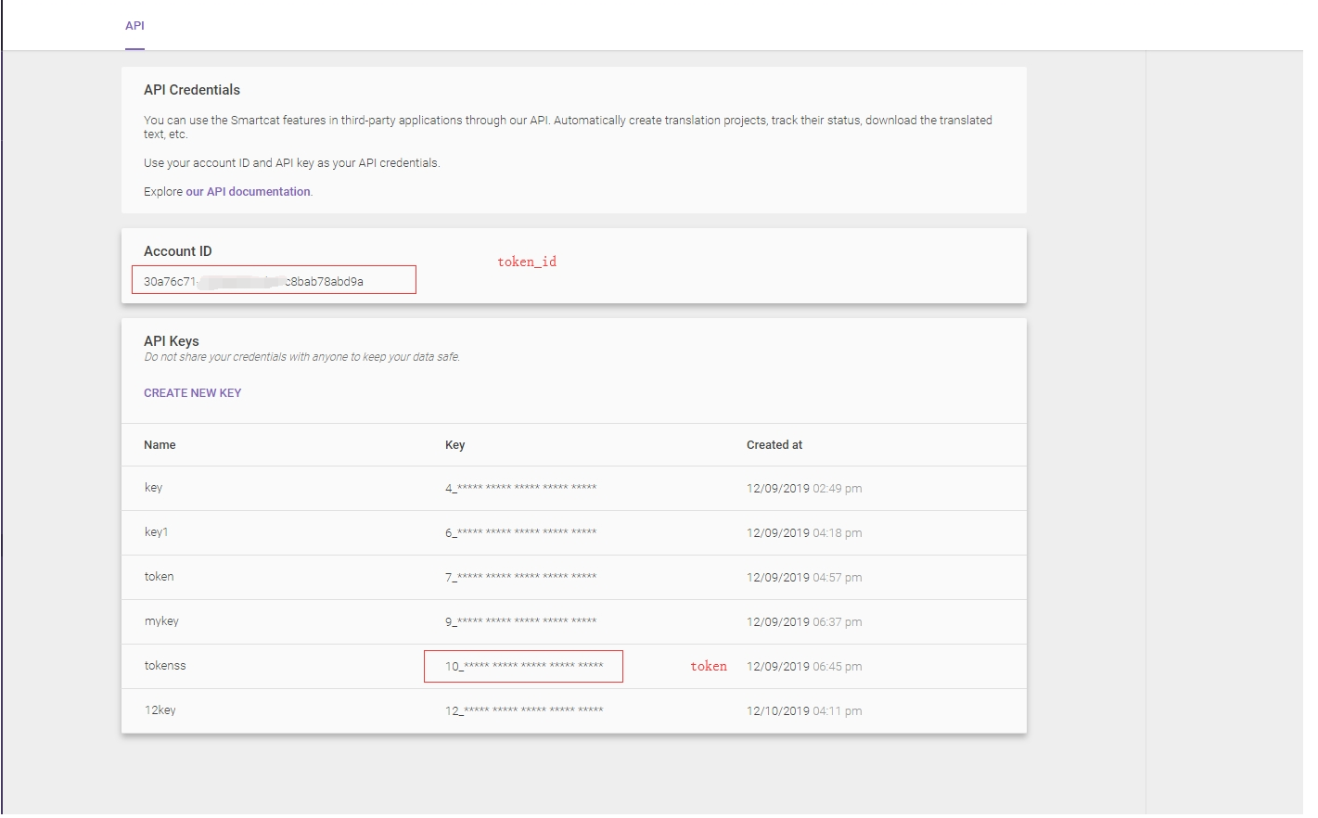
Task: Click the masked value starting with 12_
Action: [523, 709]
